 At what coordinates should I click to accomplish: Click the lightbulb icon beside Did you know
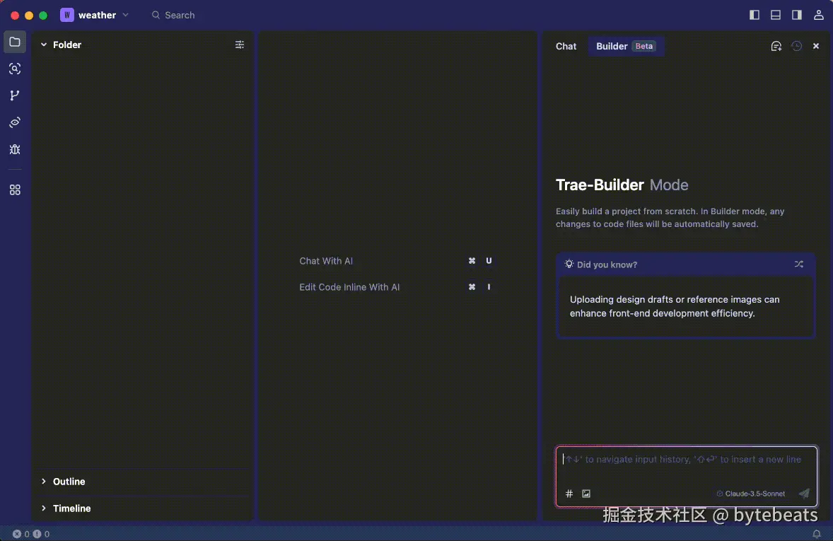tap(569, 264)
